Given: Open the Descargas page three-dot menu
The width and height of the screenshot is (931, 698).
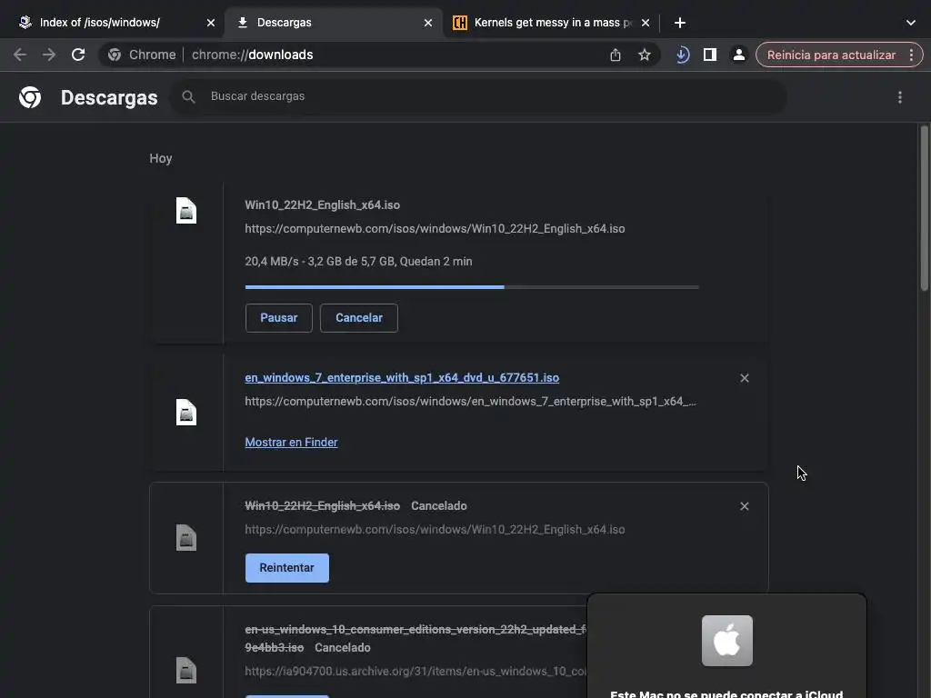Looking at the screenshot, I should 900,97.
